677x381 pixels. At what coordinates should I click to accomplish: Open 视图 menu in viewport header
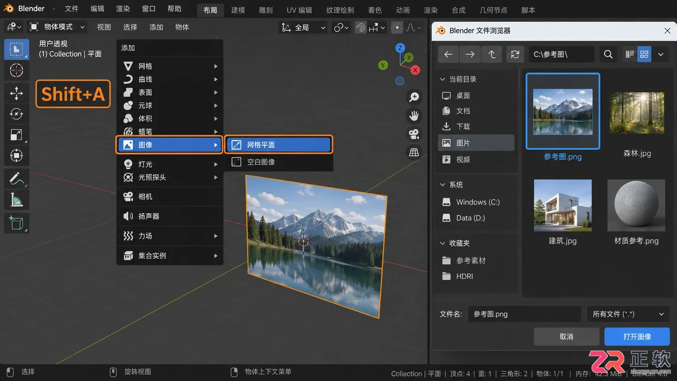[104, 27]
